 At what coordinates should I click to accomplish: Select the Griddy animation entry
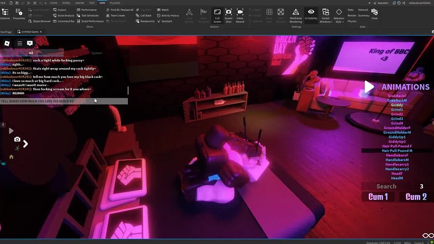coord(397,105)
